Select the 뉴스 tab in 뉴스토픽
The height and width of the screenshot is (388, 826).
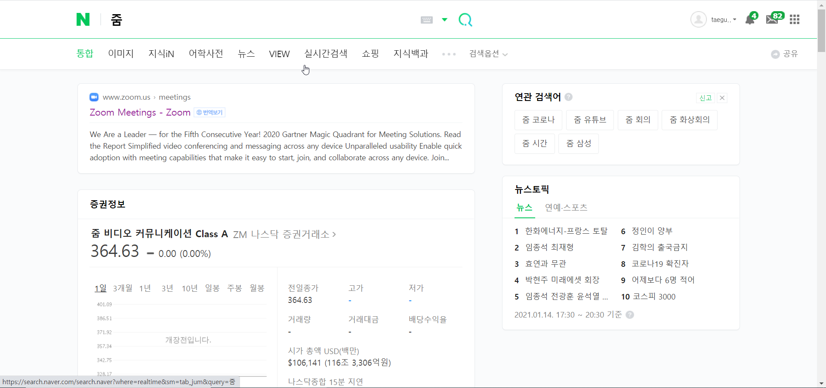pyautogui.click(x=524, y=208)
